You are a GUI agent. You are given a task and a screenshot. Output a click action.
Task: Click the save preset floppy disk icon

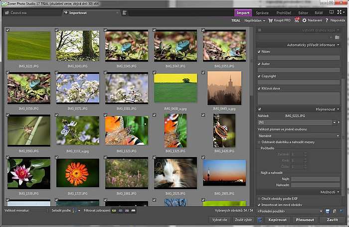point(327,212)
